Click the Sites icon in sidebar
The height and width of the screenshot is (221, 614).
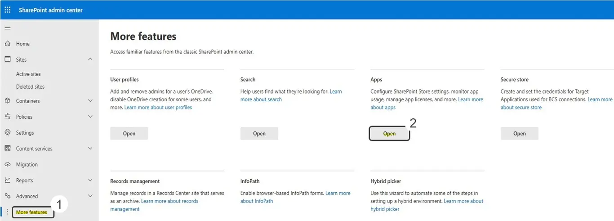tap(7, 59)
